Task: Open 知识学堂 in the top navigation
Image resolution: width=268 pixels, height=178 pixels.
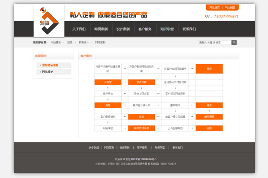Action: [x=167, y=29]
